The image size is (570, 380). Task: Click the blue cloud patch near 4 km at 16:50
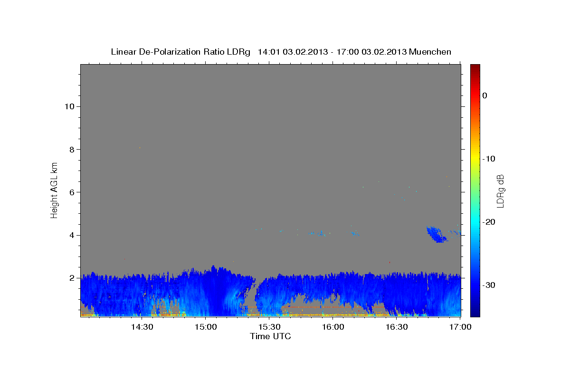tap(437, 235)
